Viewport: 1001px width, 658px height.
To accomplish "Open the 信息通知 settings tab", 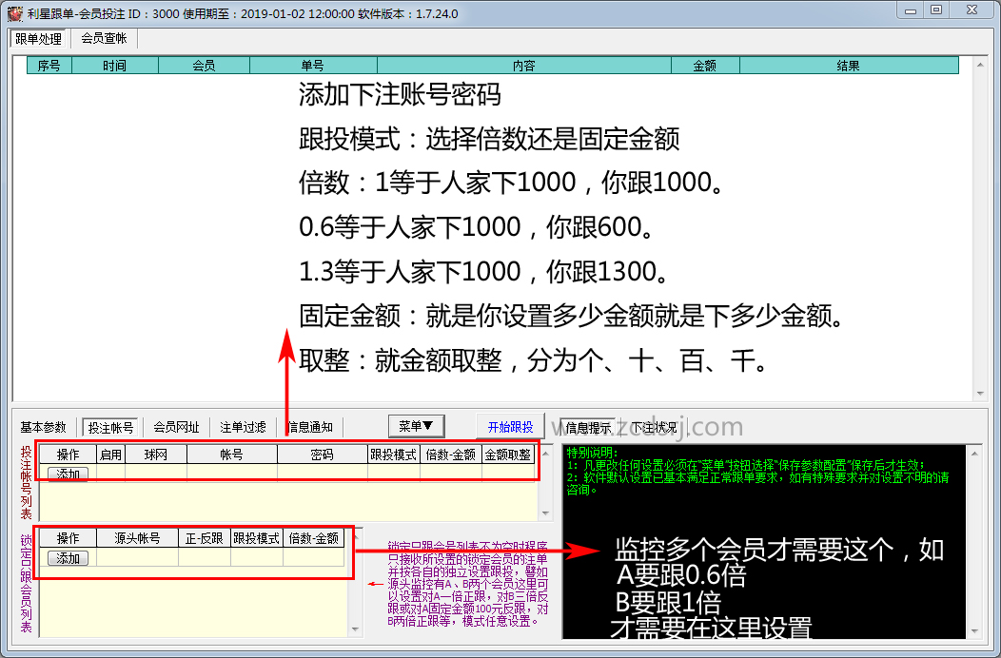I will (x=309, y=427).
